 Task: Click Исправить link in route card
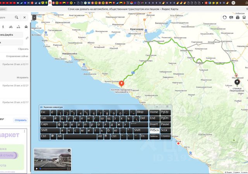tap(22, 77)
